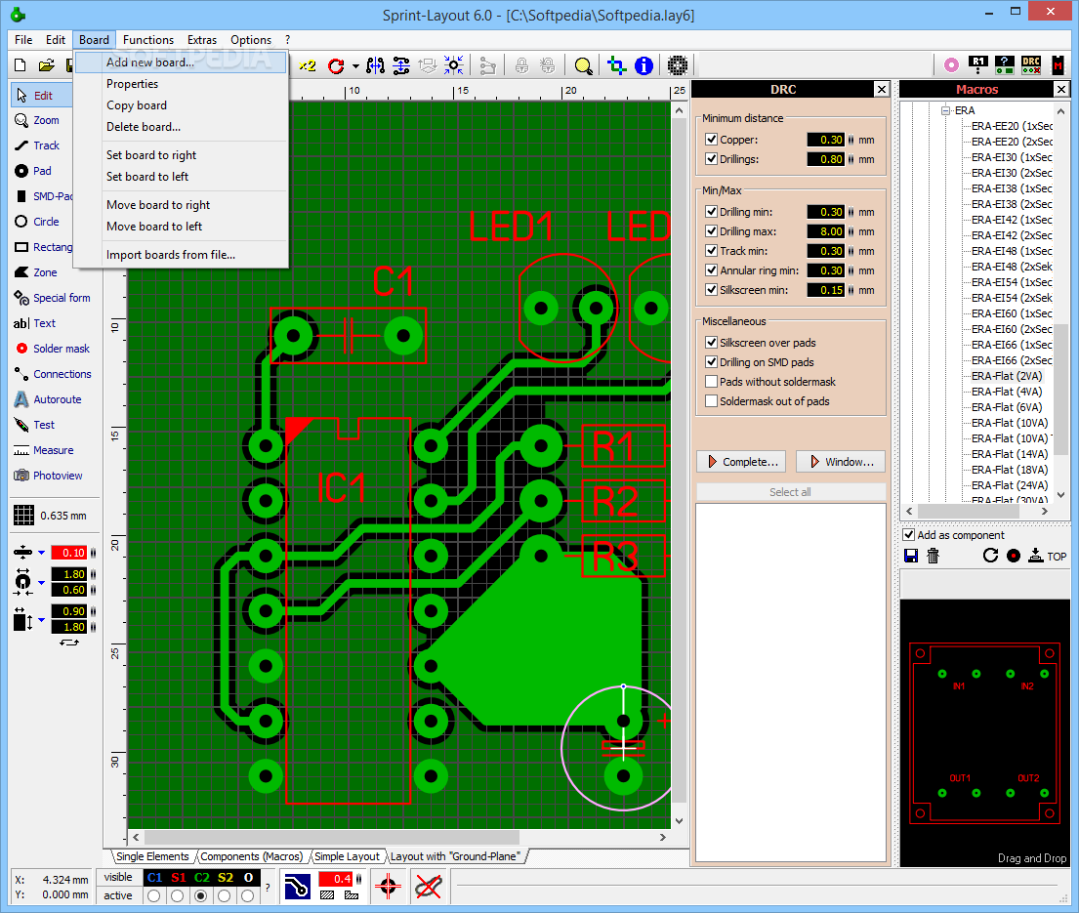Open the SMD-pad size presets dropdown
The width and height of the screenshot is (1079, 913).
point(41,620)
